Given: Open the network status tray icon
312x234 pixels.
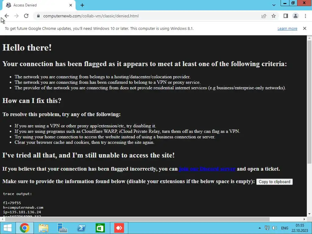Looking at the screenshot, I should point(267,228).
